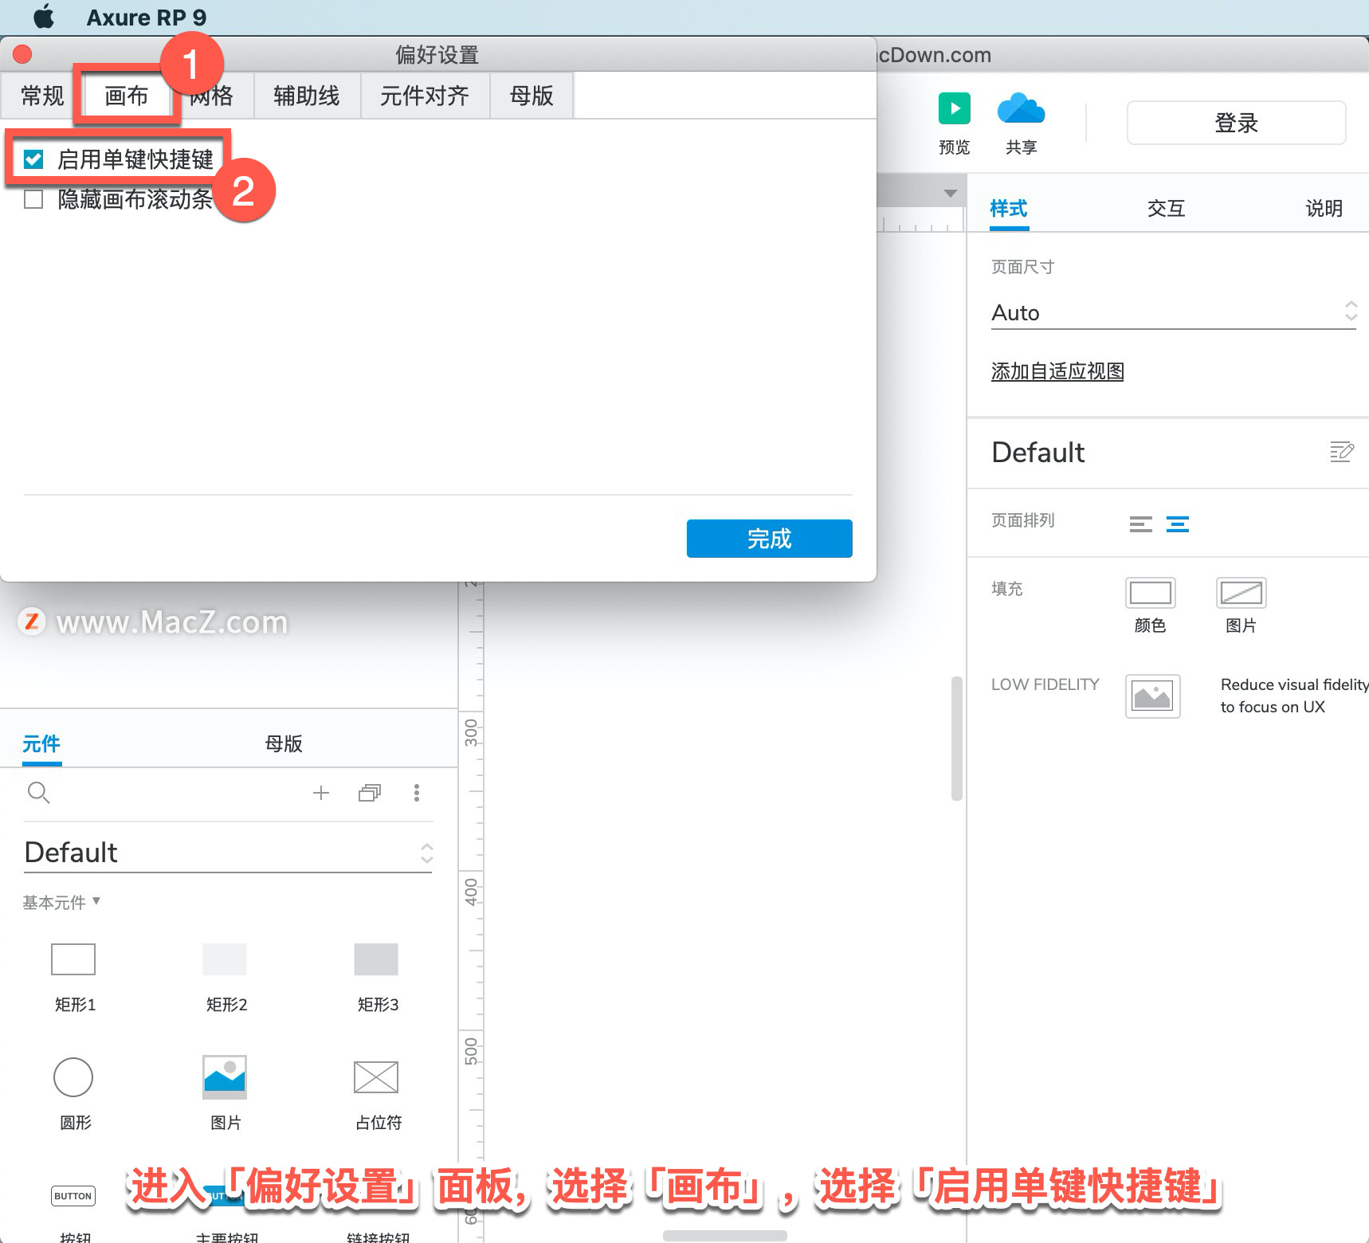Click the 登录 login button
This screenshot has height=1243, width=1369.
(x=1237, y=123)
